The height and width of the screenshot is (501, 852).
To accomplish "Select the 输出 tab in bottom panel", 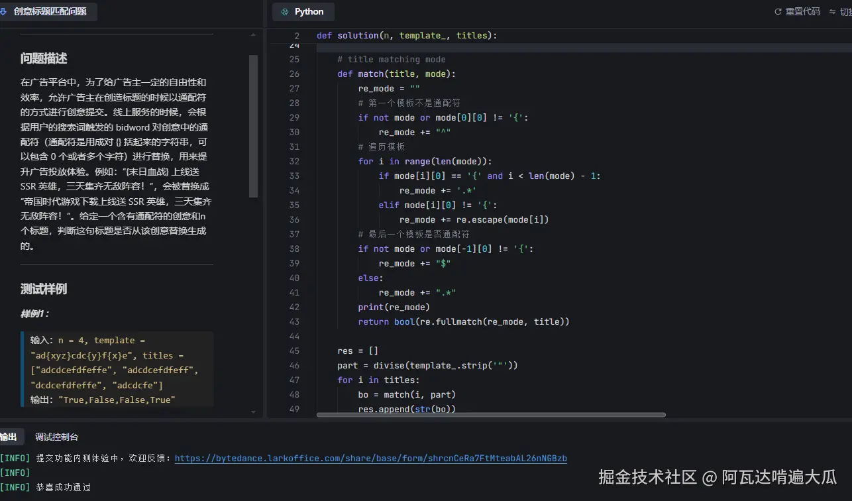I will pos(9,436).
